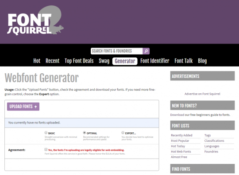Open the Hot Web Fonts list
Image resolution: width=239 pixels, height=175 pixels.
[181, 151]
